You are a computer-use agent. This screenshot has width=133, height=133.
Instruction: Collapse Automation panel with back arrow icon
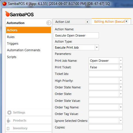pyautogui.click(x=49, y=23)
